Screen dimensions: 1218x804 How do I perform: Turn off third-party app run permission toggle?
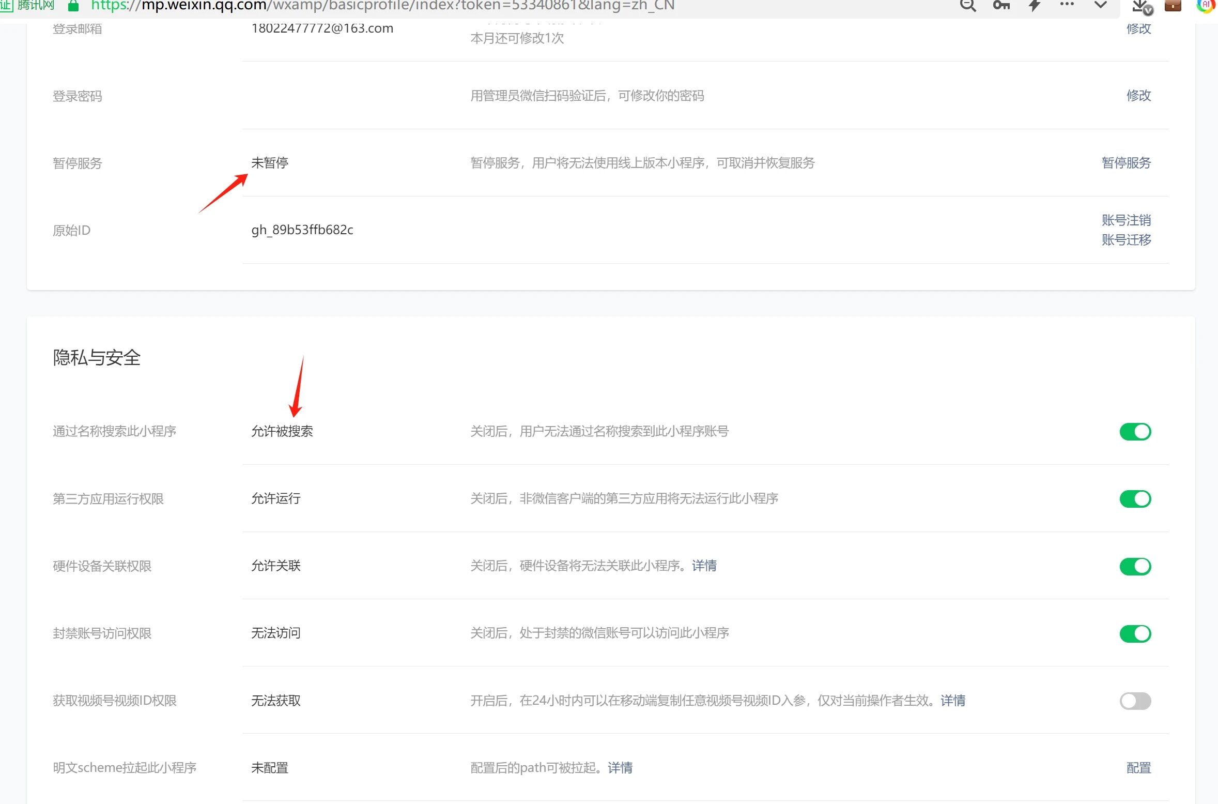(x=1135, y=499)
